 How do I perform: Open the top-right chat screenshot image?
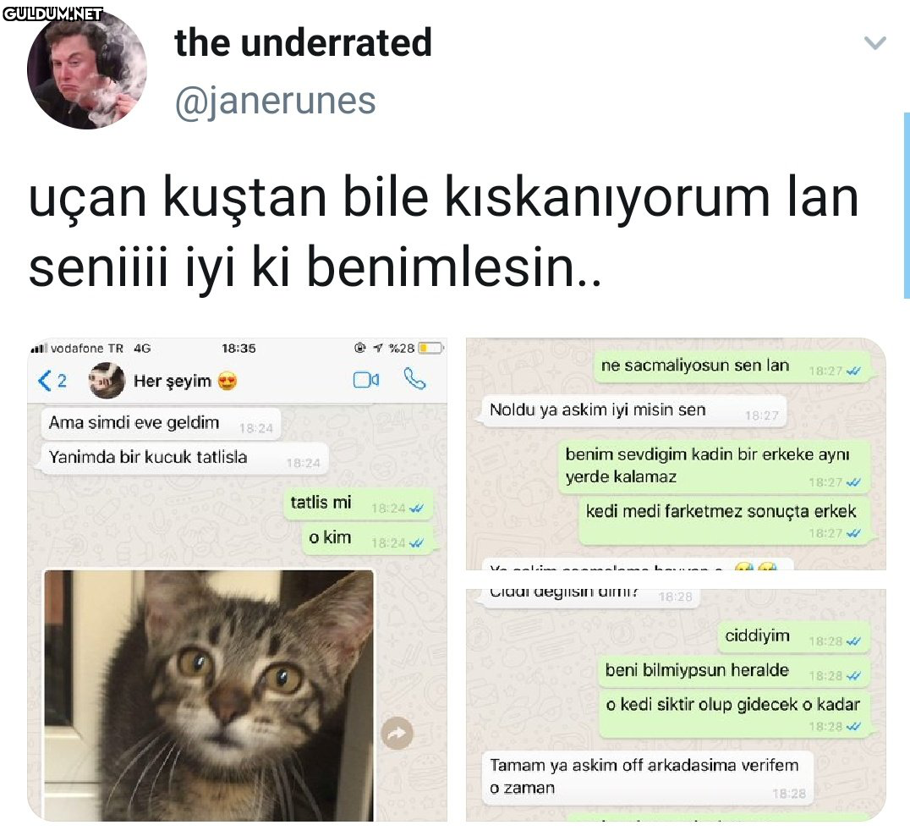click(x=676, y=454)
